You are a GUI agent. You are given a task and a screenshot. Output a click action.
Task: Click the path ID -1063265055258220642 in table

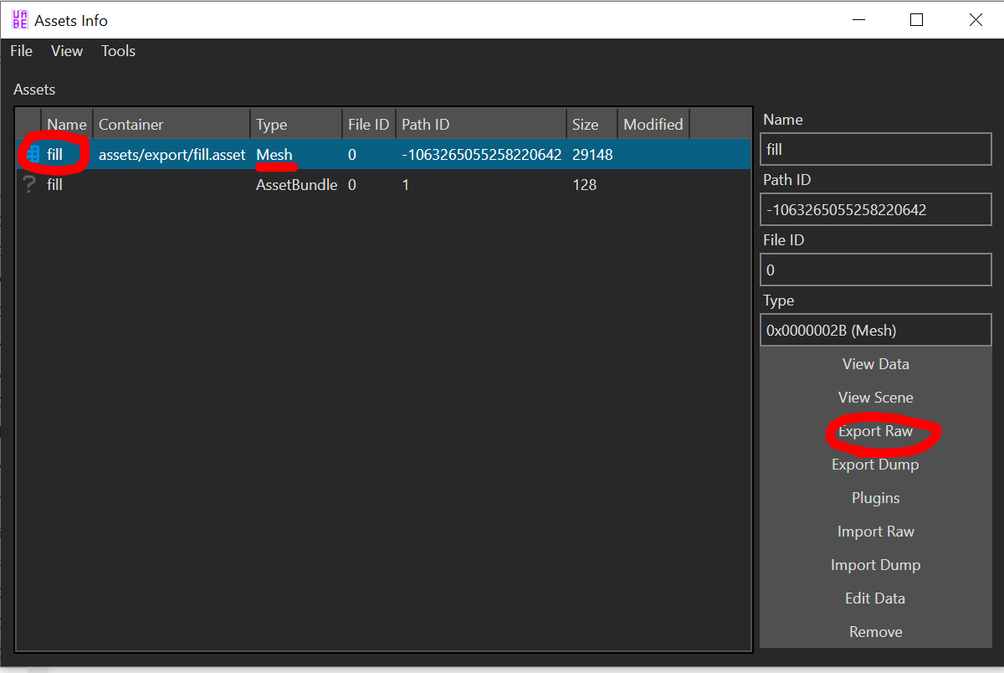481,155
